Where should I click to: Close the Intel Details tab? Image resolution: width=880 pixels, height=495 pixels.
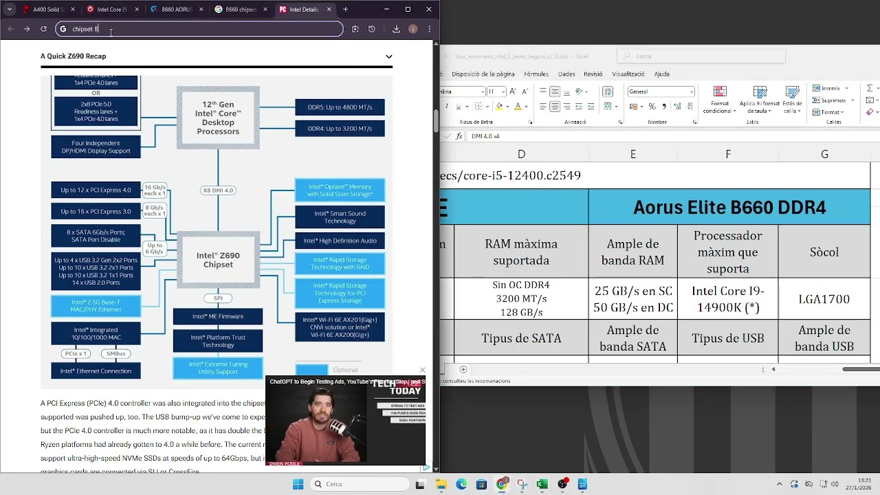click(x=329, y=10)
